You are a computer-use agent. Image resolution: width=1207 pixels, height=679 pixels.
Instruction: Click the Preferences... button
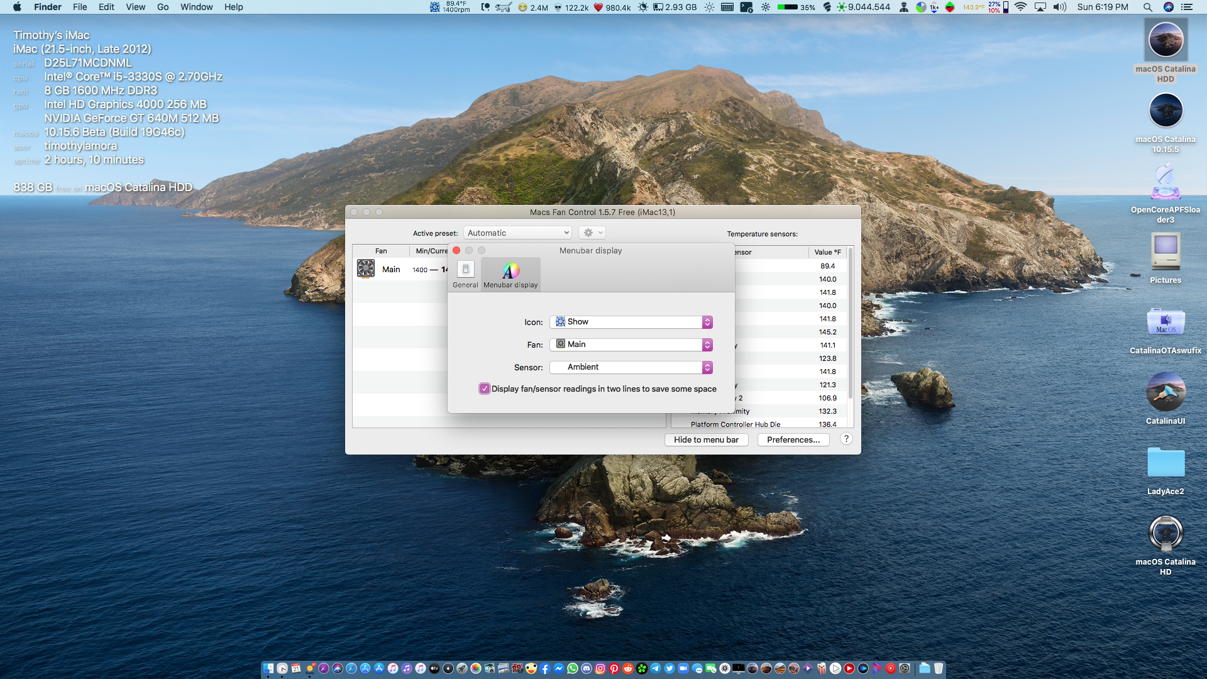793,439
